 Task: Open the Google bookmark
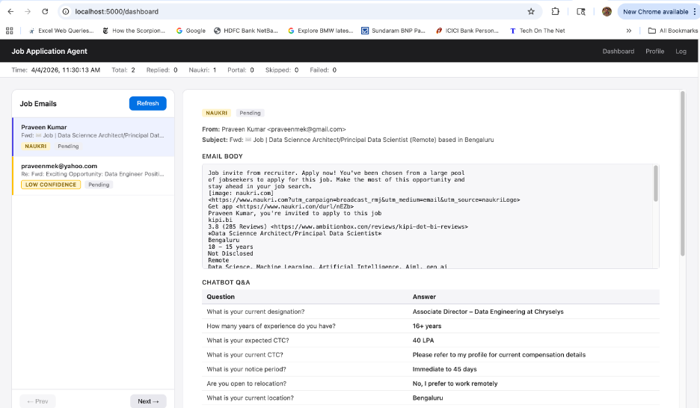[x=191, y=31]
